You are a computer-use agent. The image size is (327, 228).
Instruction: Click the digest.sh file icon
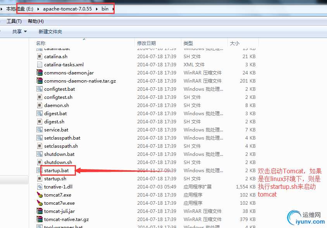[40, 121]
